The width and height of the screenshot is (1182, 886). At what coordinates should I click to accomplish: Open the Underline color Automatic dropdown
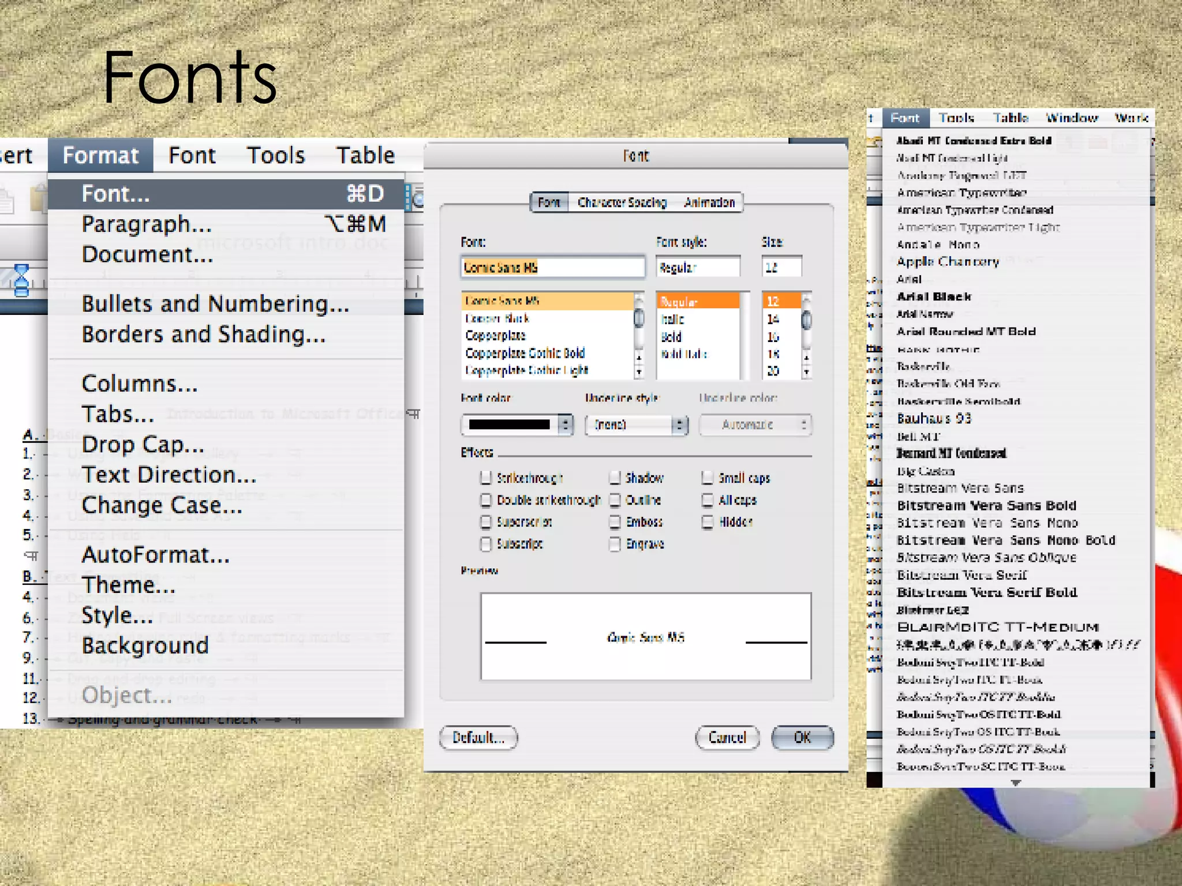[x=755, y=425]
